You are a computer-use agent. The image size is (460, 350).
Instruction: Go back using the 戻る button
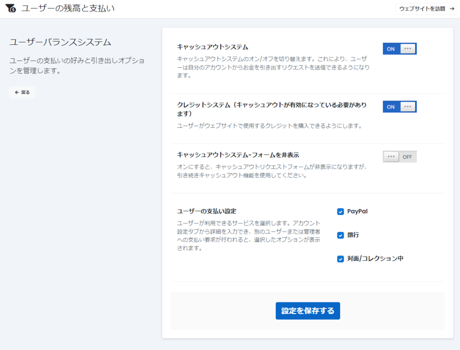(x=22, y=92)
